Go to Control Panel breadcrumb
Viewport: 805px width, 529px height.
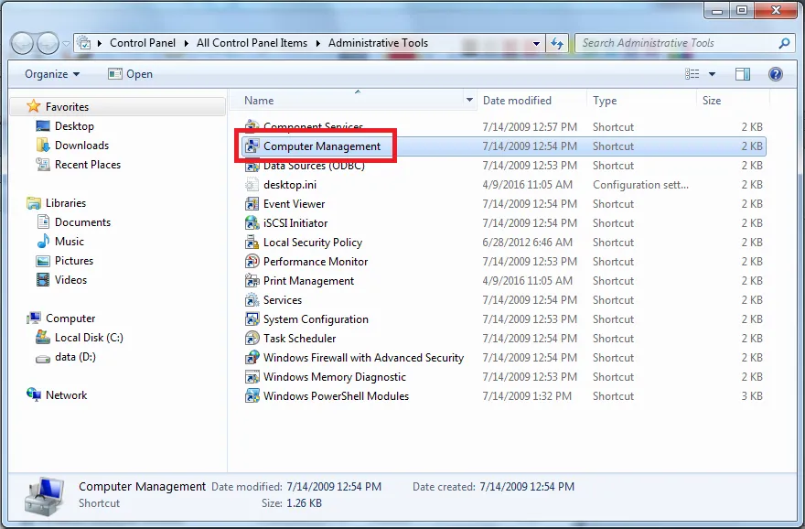142,43
